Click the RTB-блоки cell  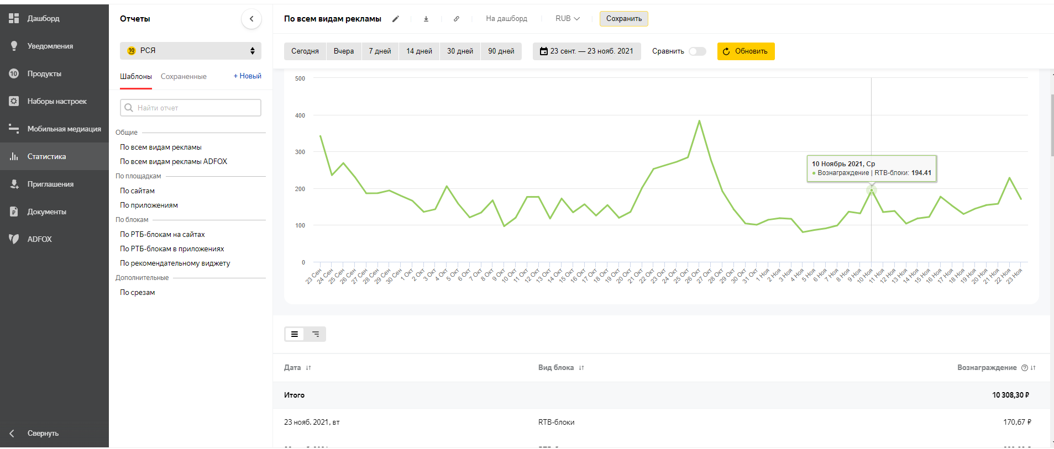point(557,422)
